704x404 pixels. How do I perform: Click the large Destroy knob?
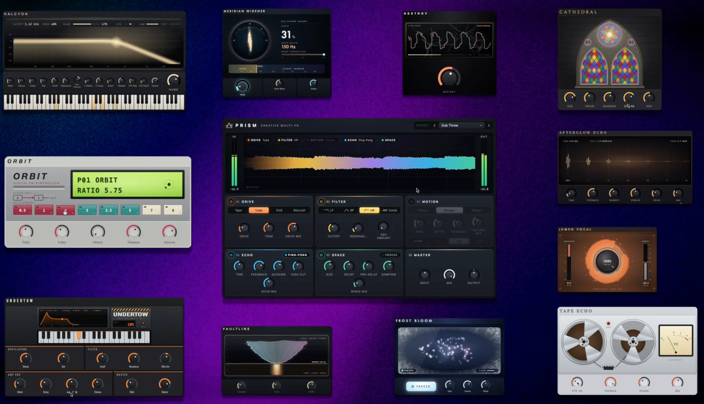(449, 77)
